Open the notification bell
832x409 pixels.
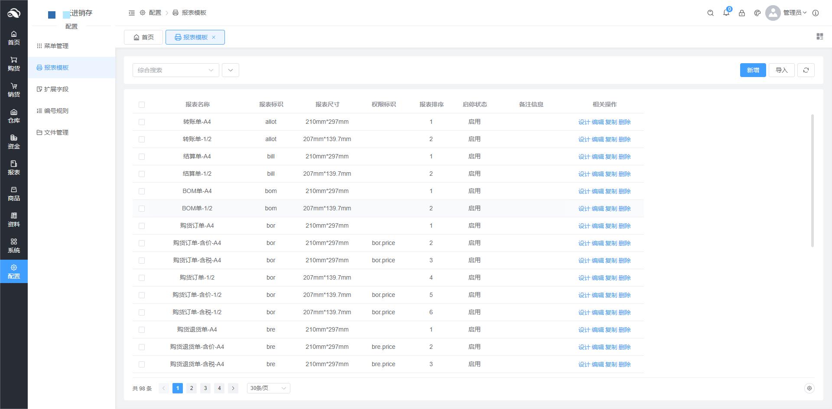[x=726, y=13]
